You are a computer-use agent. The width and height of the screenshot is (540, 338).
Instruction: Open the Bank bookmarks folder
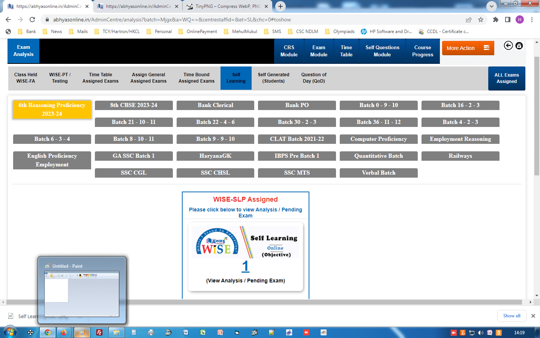27,32
